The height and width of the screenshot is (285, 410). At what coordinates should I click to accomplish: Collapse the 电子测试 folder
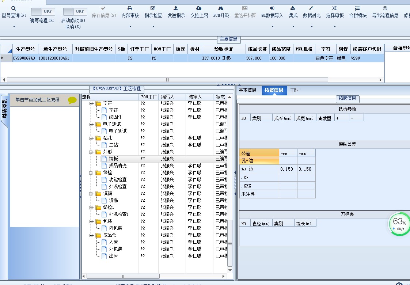coord(91,124)
